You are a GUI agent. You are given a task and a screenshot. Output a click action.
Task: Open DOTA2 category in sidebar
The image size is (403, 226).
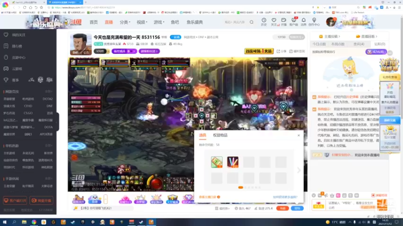47,99
